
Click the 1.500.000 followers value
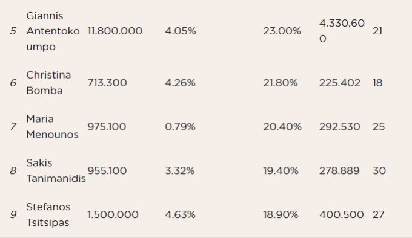click(x=113, y=214)
